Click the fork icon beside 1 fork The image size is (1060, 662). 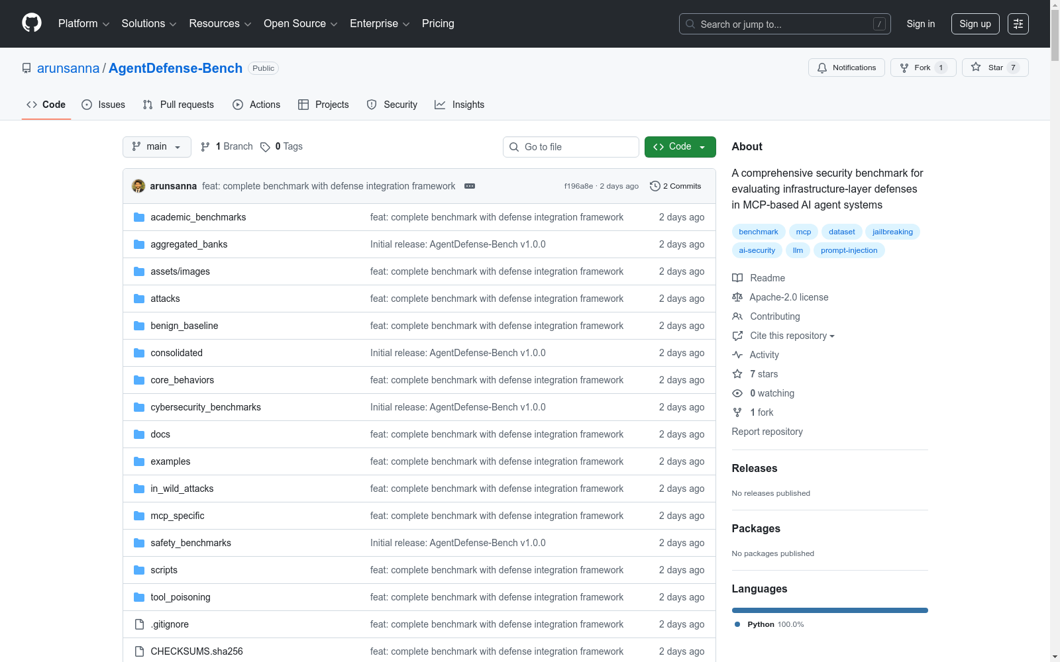click(x=737, y=412)
